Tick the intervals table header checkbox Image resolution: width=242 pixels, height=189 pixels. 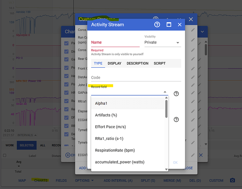[x=5, y=155]
